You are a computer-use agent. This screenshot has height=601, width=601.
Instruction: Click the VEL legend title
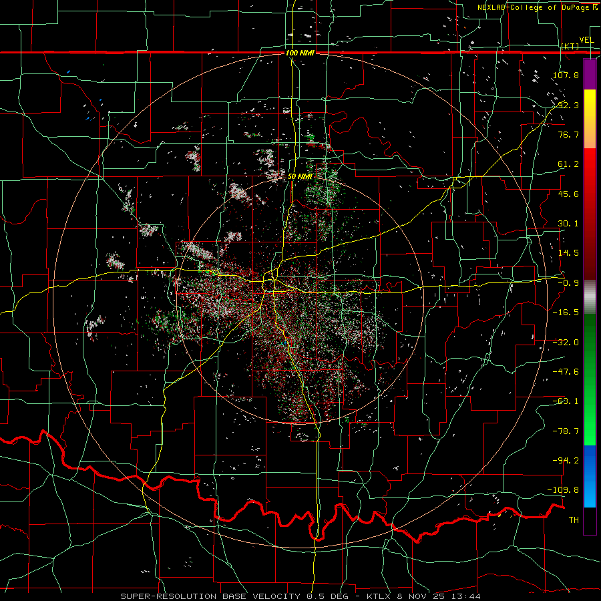[x=586, y=40]
